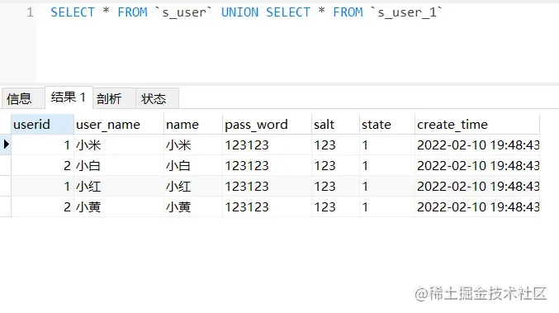The height and width of the screenshot is (313, 559).
Task: Select the pass_word column header
Action: pos(267,125)
